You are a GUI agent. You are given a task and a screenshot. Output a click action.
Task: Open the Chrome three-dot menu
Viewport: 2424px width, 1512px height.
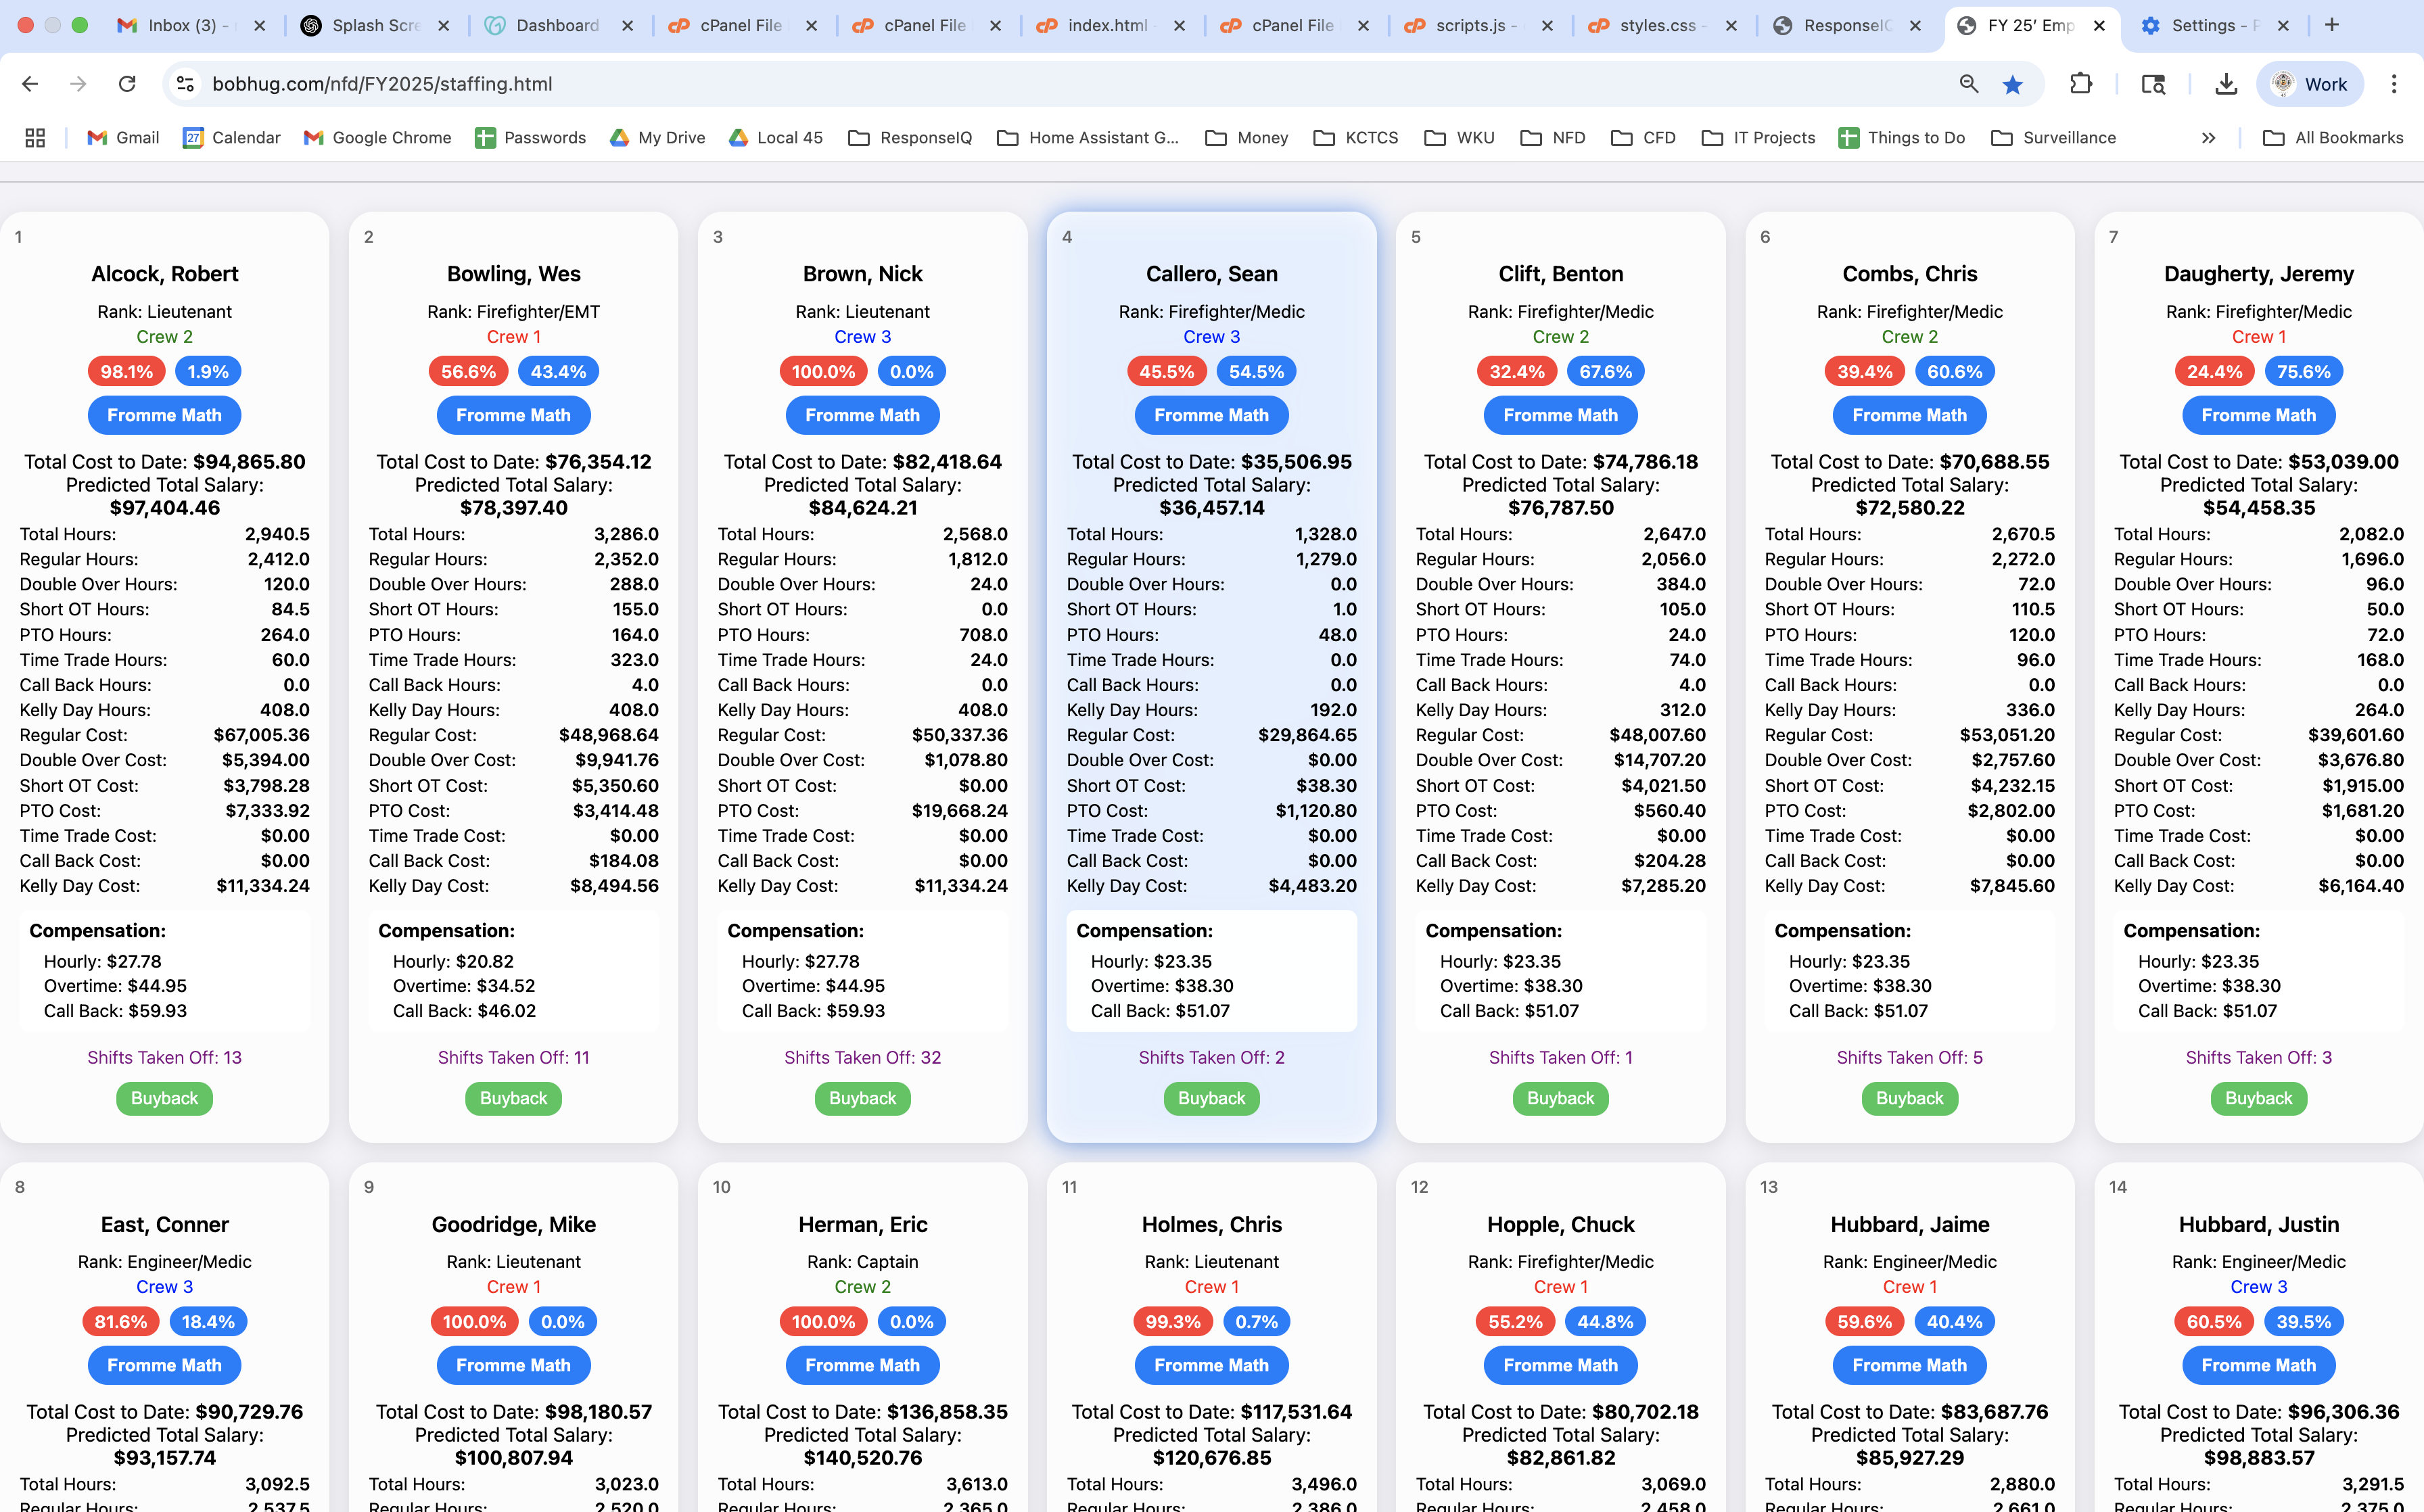click(2394, 84)
